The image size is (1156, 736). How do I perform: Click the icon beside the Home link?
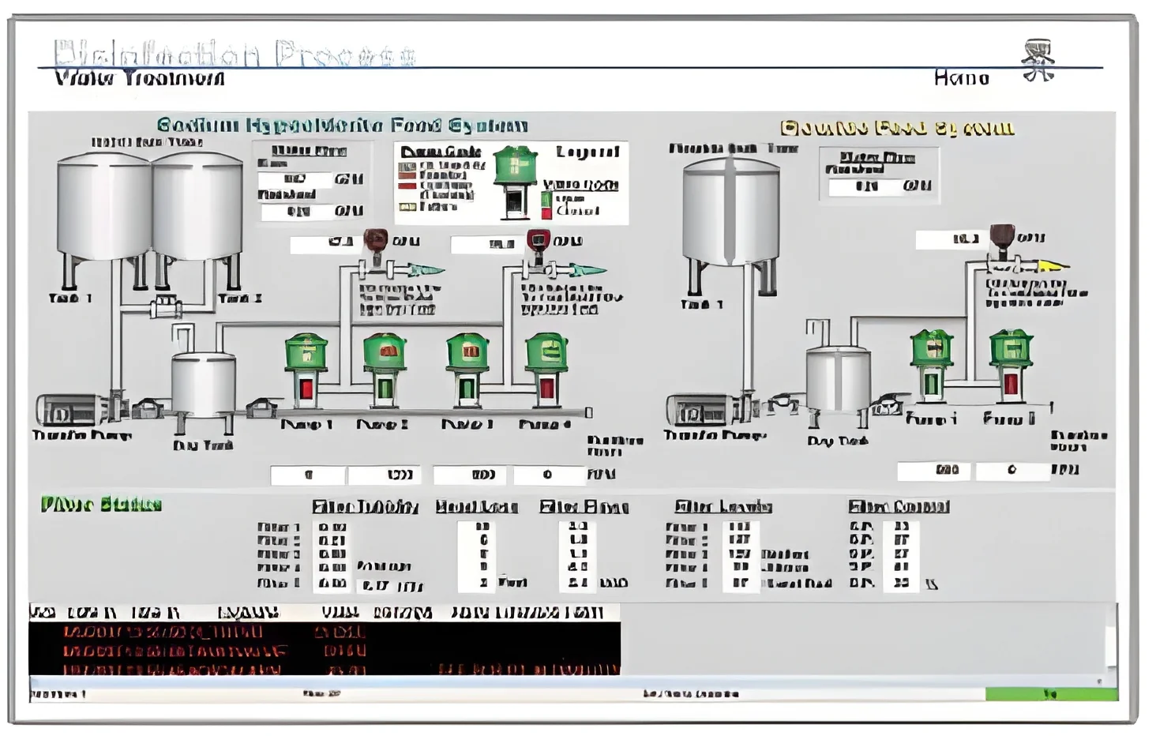point(1038,61)
